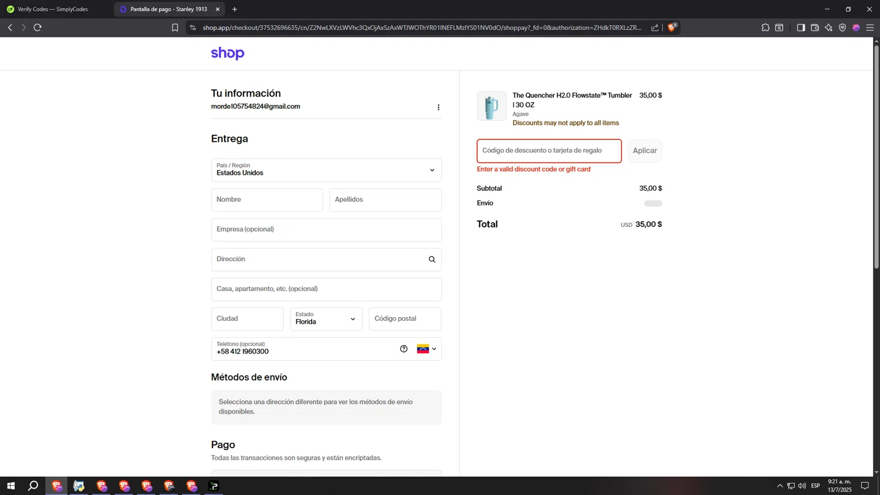The image size is (880, 495).
Task: Click the Métodos de envío heading
Action: pyautogui.click(x=249, y=377)
